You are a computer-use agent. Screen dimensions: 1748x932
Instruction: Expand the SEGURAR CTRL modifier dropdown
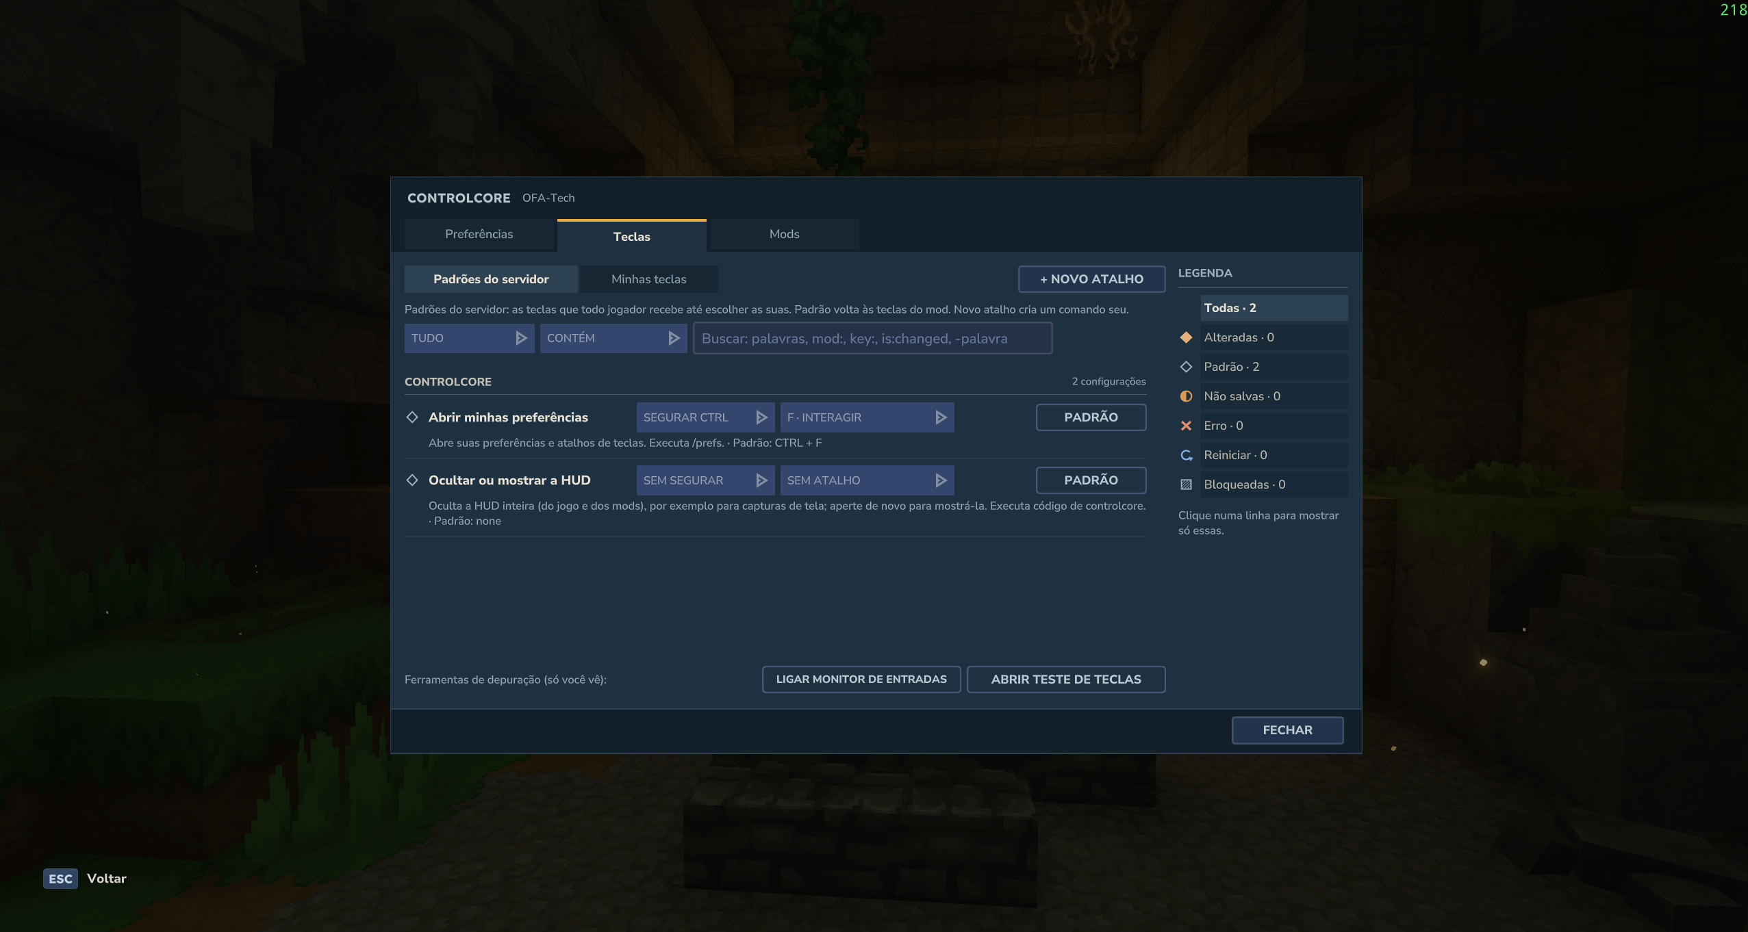[x=705, y=417]
